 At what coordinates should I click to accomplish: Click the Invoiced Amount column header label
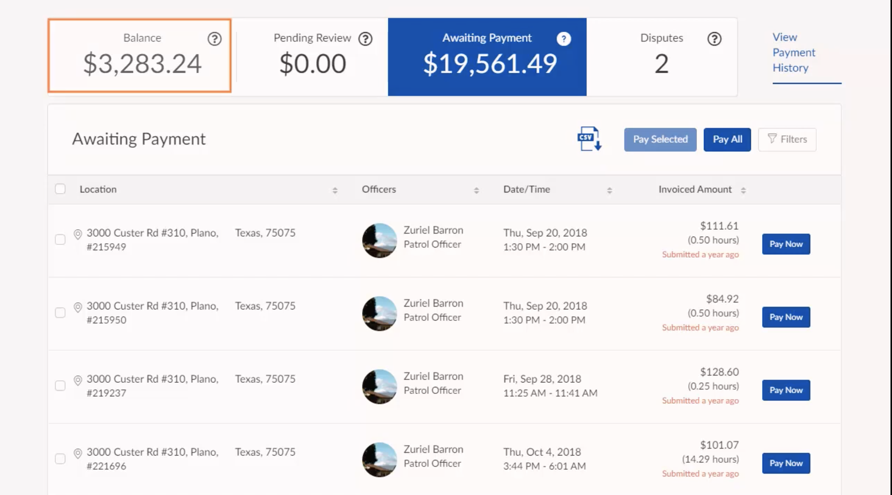(695, 189)
